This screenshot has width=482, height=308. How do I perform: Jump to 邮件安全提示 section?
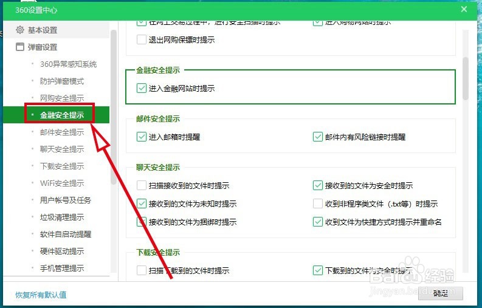(x=62, y=132)
